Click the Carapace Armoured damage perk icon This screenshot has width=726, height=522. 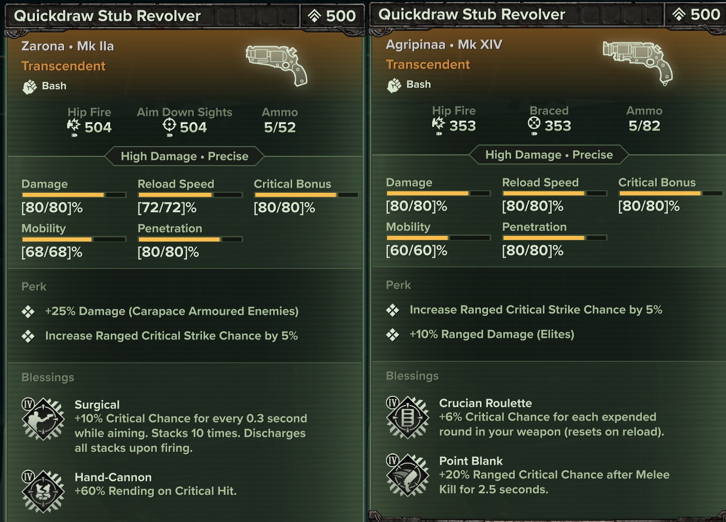(x=28, y=312)
